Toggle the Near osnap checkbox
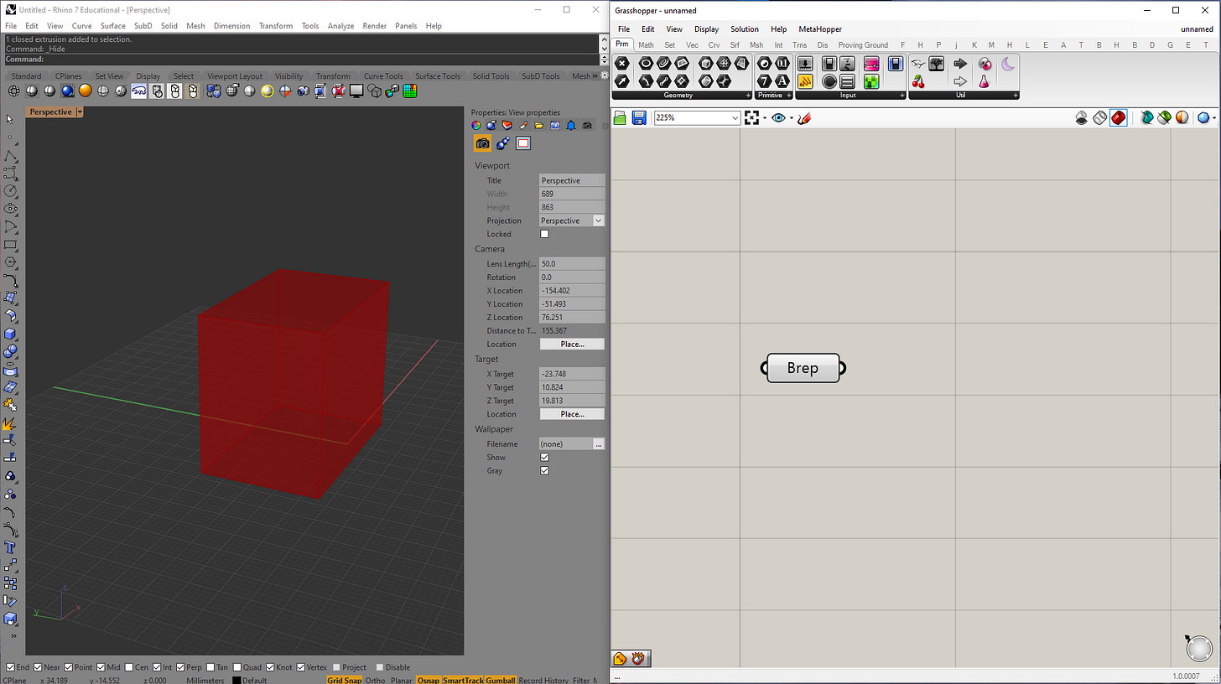Screen dimensions: 1221x684 tap(37, 667)
